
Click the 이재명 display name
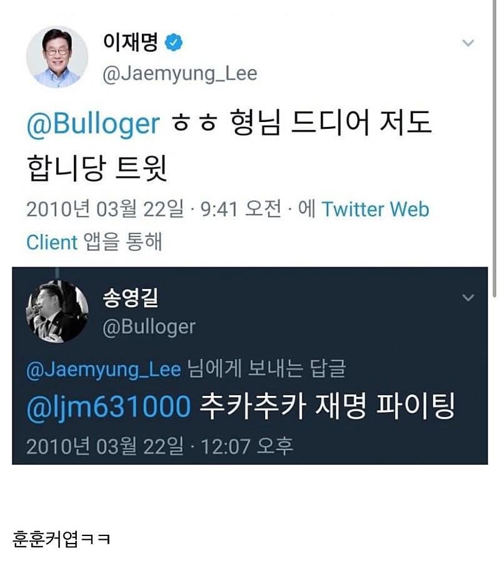click(130, 43)
